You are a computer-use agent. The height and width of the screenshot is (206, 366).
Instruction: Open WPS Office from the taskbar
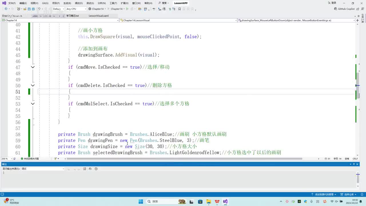217,201
